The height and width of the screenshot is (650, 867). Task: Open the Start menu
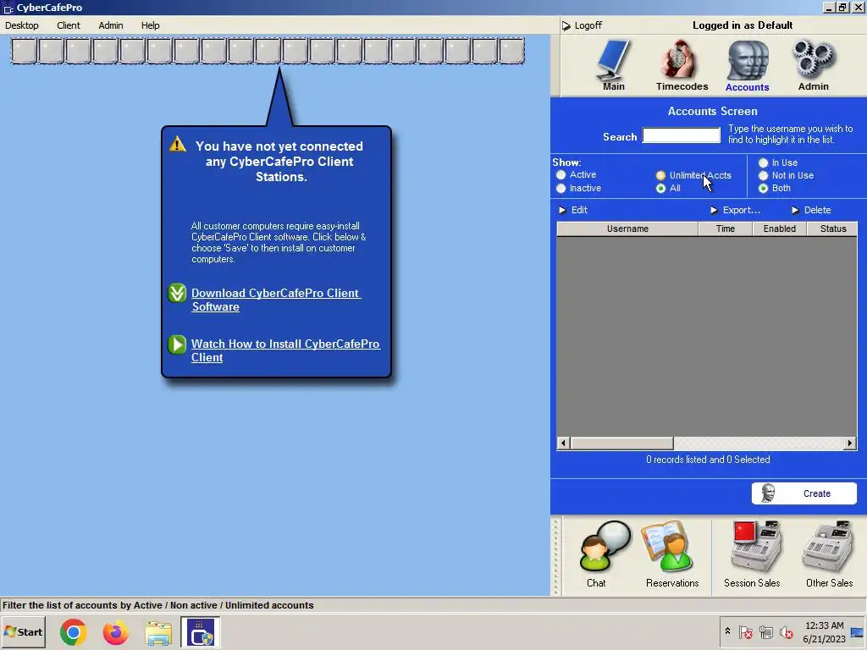point(23,631)
